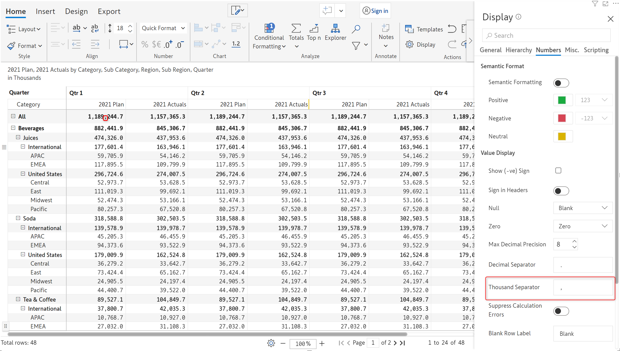The image size is (620, 351).
Task: Click the Blank Row Label field
Action: 583,334
